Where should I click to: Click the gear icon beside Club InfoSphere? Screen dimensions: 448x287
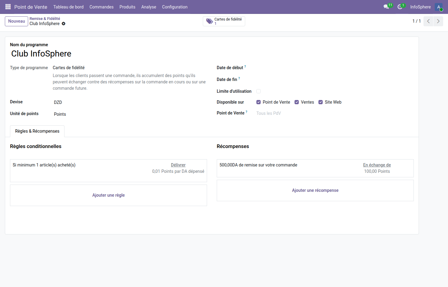tap(64, 24)
